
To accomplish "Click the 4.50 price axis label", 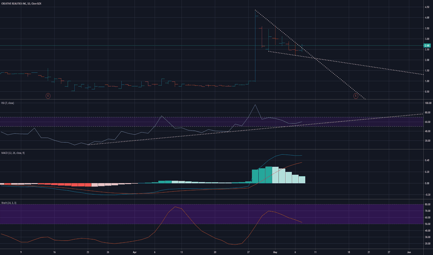I will (x=427, y=7).
